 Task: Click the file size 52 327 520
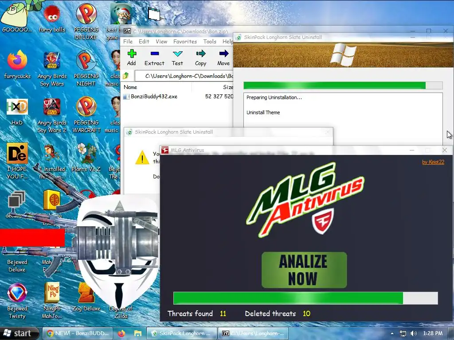tap(219, 97)
